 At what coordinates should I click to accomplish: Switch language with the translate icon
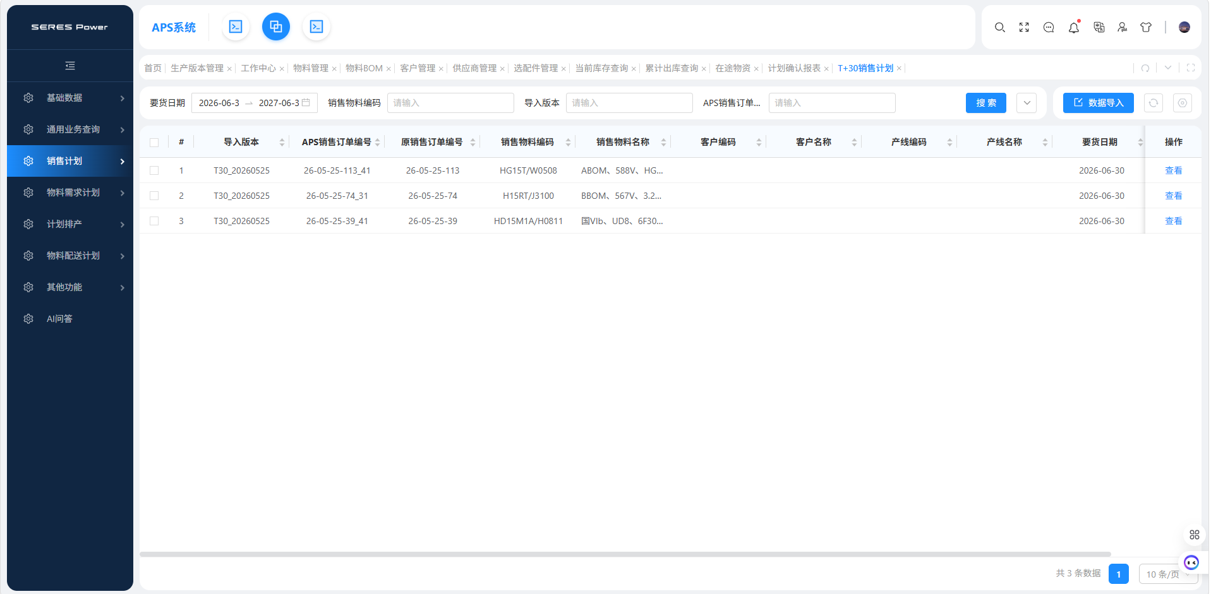pyautogui.click(x=1099, y=27)
